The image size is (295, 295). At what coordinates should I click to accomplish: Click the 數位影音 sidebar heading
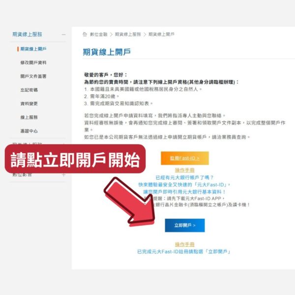coord(22,175)
